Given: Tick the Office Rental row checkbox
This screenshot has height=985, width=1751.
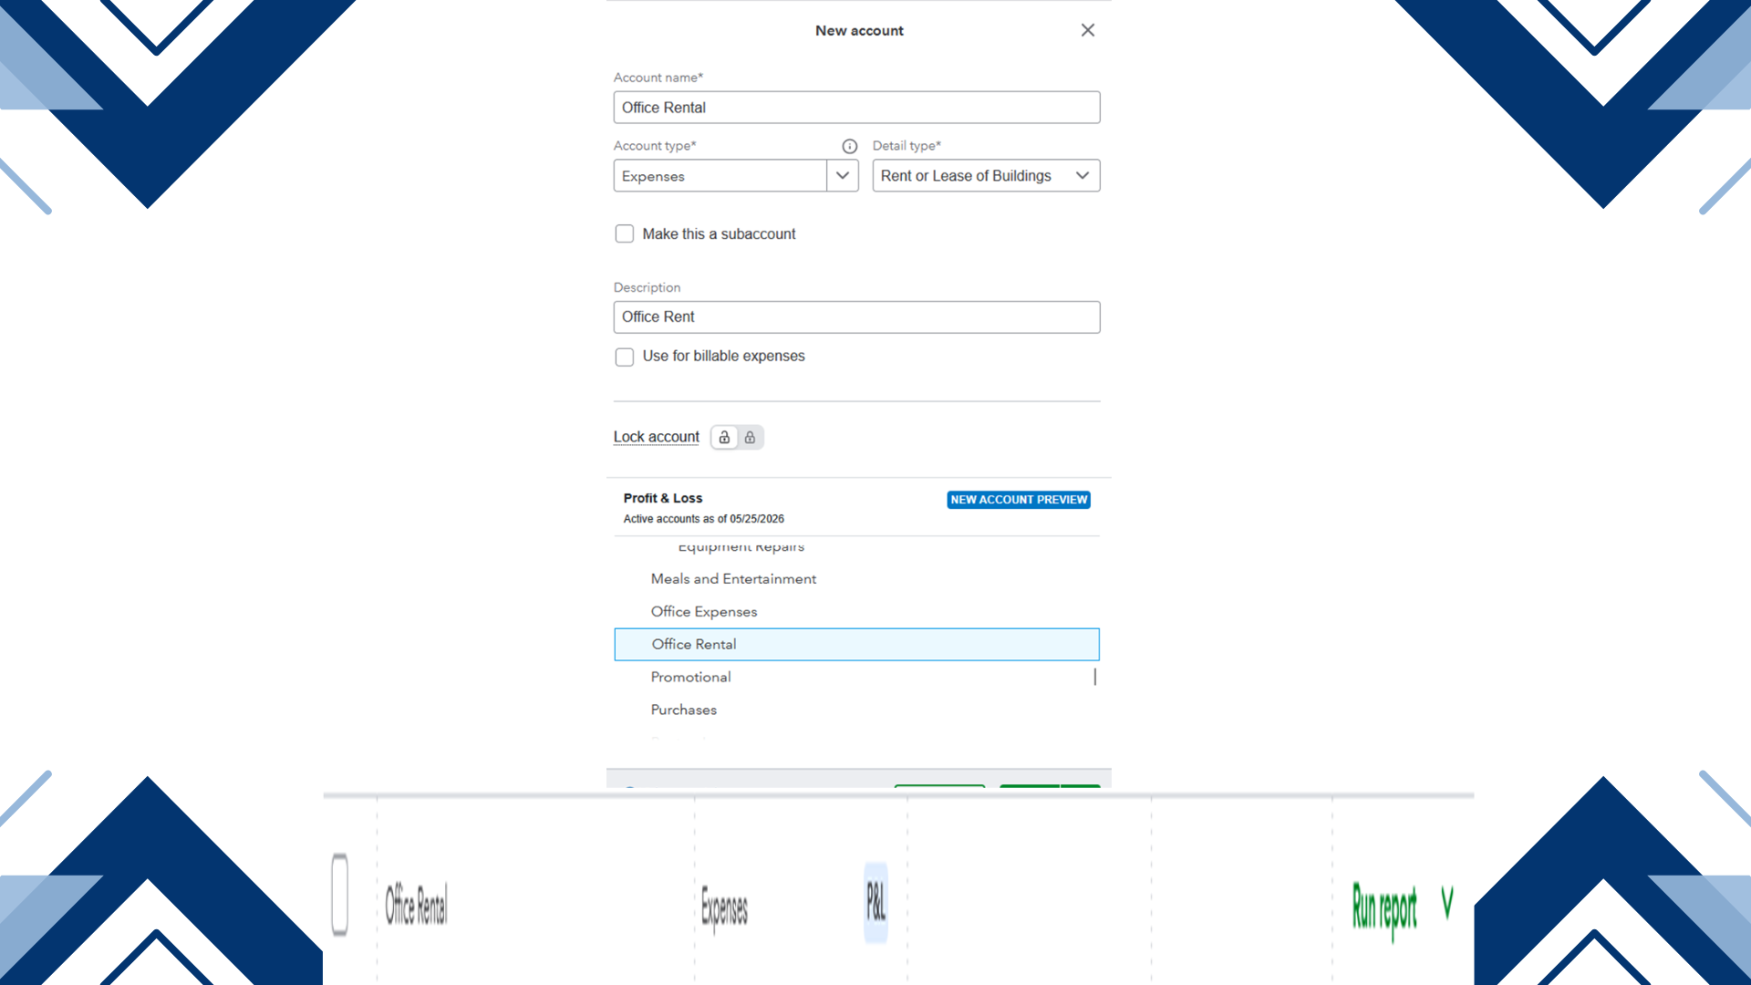Looking at the screenshot, I should [340, 895].
